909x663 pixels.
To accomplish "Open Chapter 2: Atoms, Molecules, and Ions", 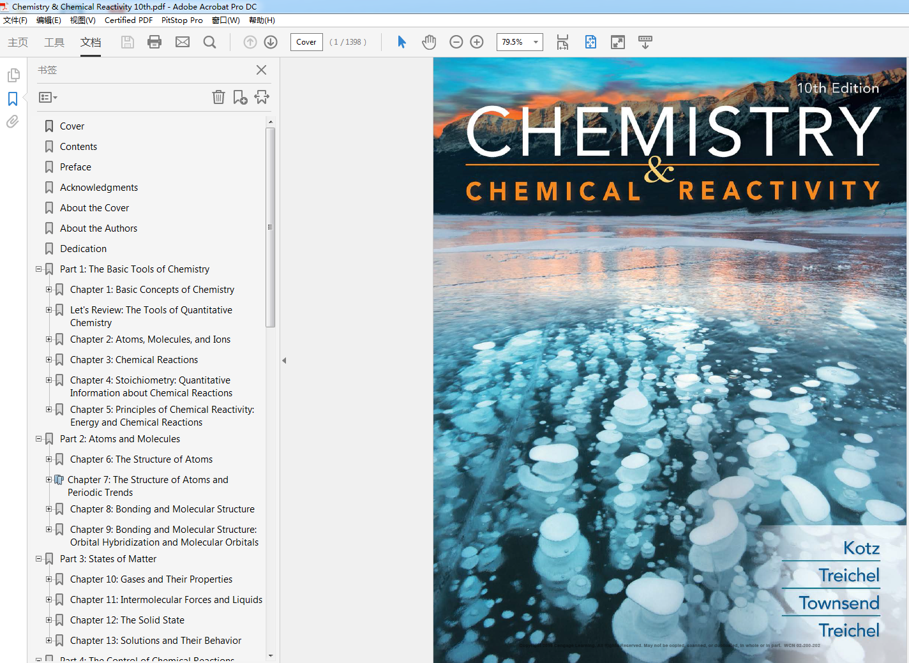I will 150,339.
